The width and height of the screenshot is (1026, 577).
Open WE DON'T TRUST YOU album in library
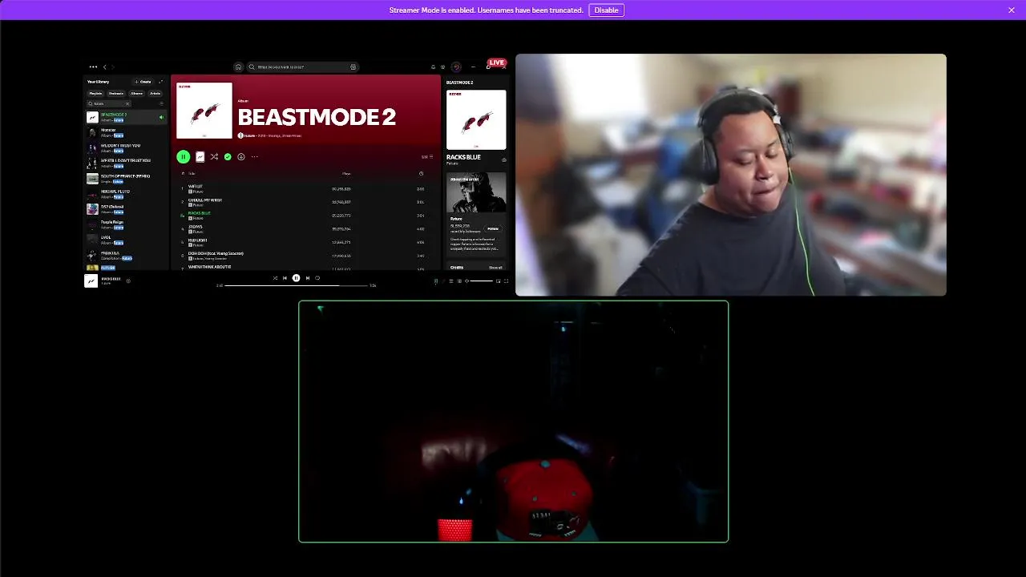click(127, 148)
